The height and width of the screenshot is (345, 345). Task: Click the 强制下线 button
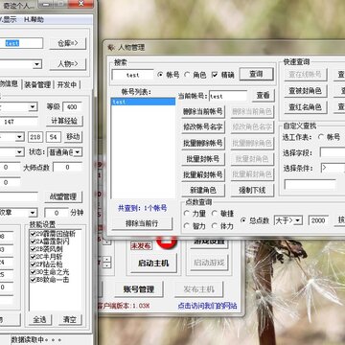tap(252, 190)
